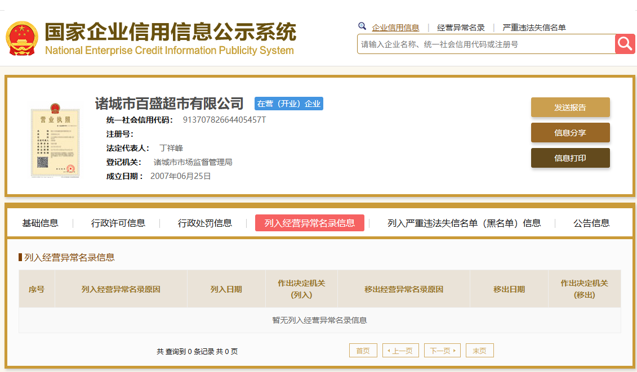Screen dimensions: 637x372
Task: Click the 列入经营异常名录原因 column header
Action: click(x=121, y=289)
